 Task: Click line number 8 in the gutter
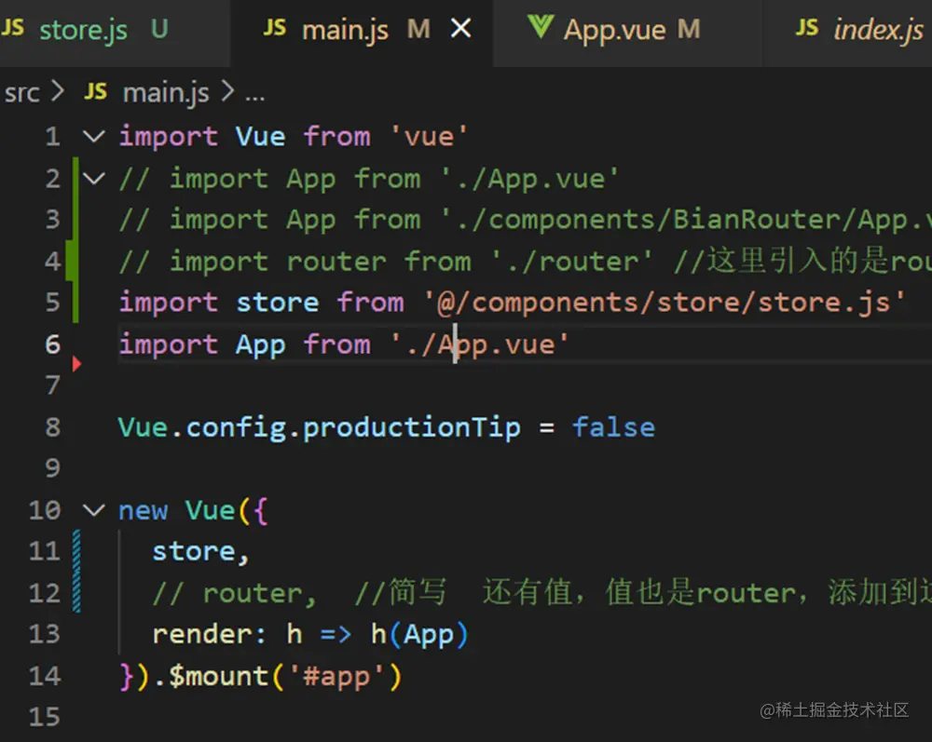click(x=52, y=427)
